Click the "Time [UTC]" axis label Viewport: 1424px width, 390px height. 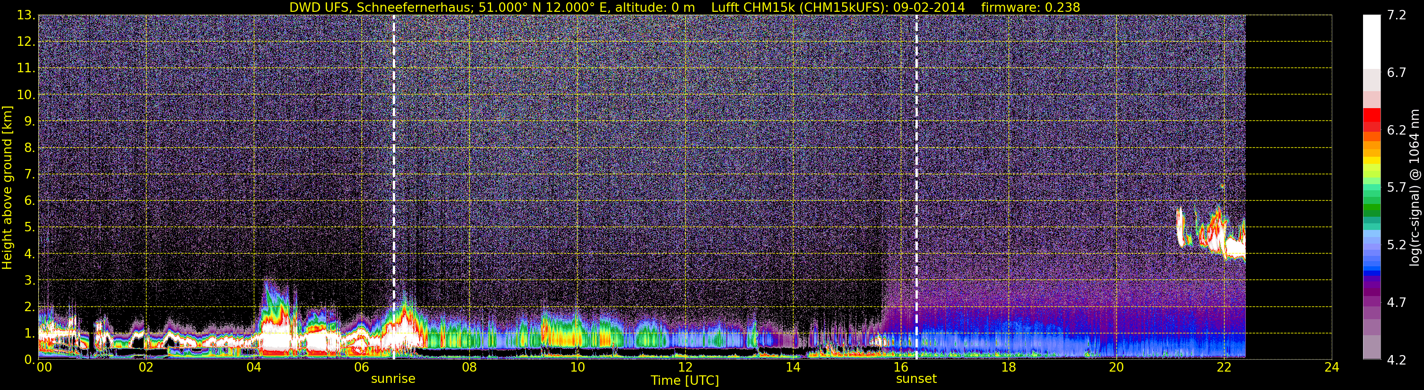point(685,380)
